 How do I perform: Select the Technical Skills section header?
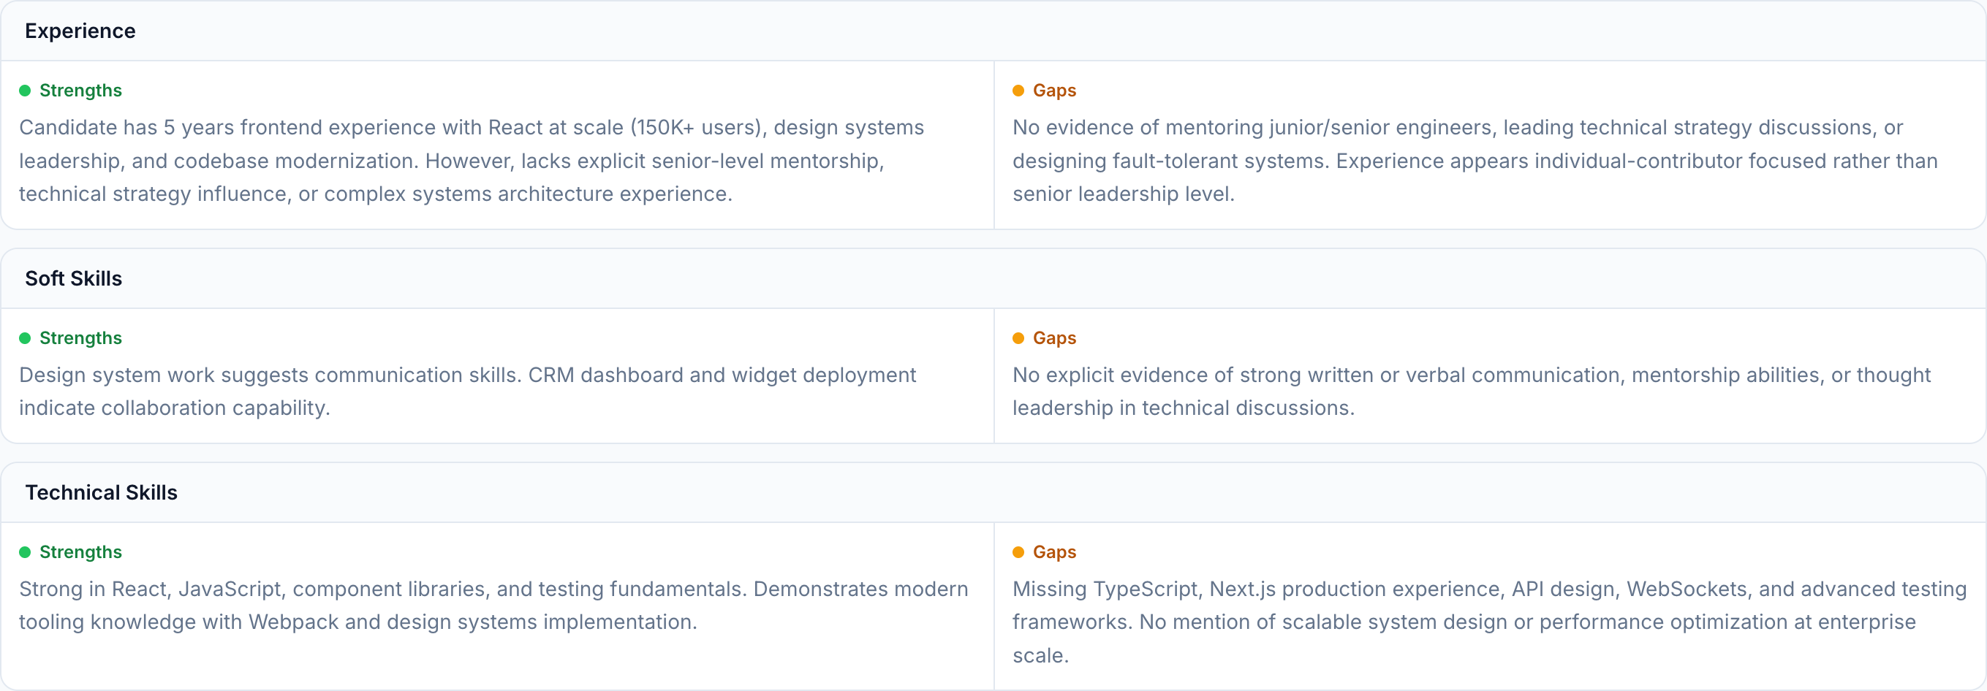tap(101, 492)
